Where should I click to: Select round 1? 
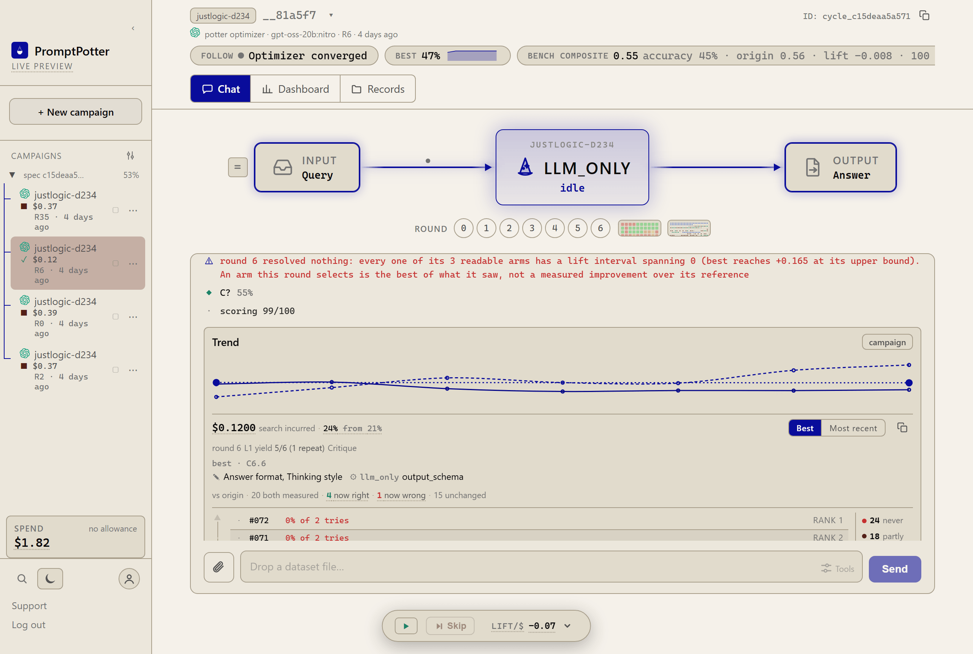pyautogui.click(x=486, y=228)
